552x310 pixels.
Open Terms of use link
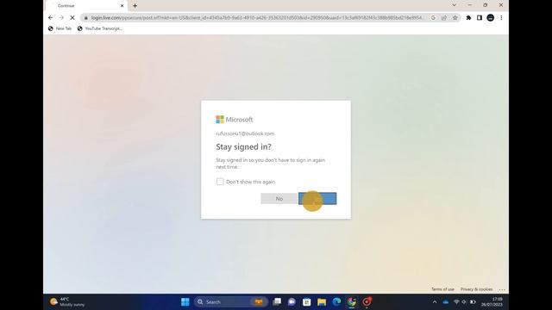click(442, 289)
